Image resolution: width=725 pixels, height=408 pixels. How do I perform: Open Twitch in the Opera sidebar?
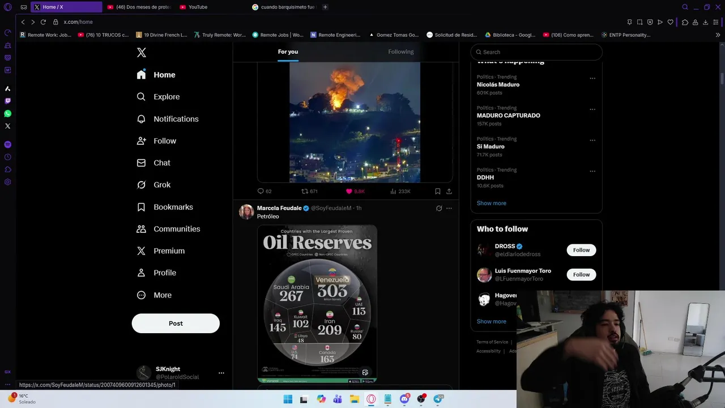point(8,101)
